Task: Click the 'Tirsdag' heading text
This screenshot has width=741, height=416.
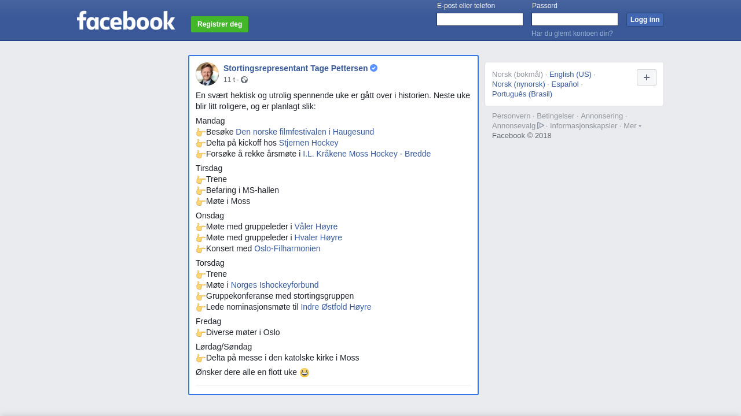Action: coord(209,168)
